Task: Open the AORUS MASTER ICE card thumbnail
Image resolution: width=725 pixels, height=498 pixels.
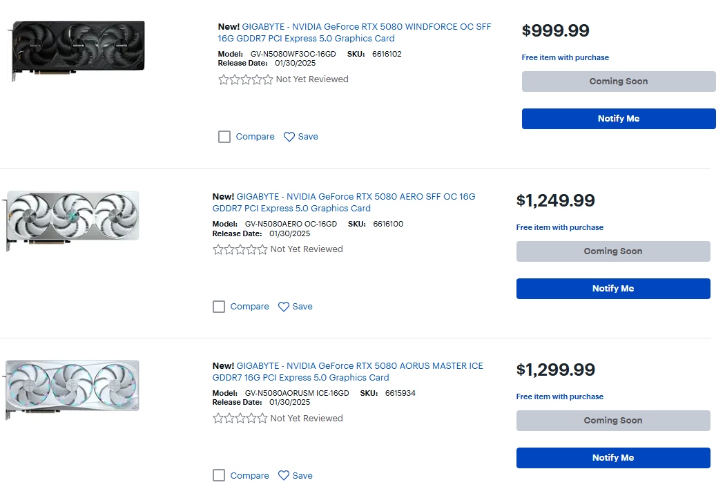Action: [72, 385]
